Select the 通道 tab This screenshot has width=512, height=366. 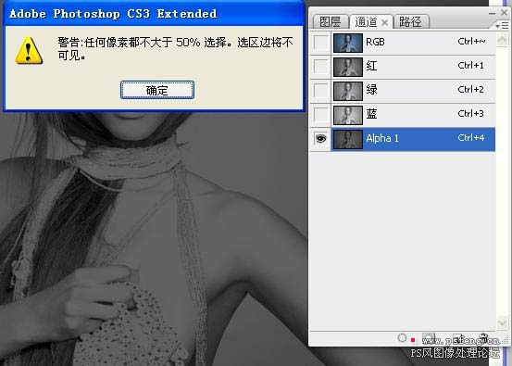click(x=366, y=22)
